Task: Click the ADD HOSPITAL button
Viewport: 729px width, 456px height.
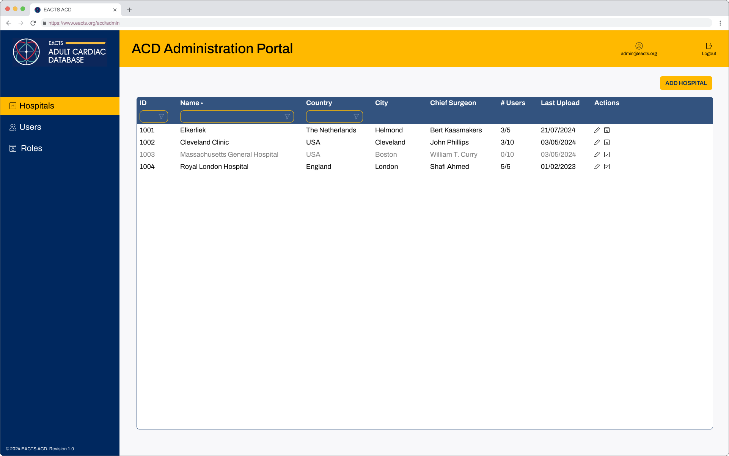Action: pyautogui.click(x=685, y=83)
